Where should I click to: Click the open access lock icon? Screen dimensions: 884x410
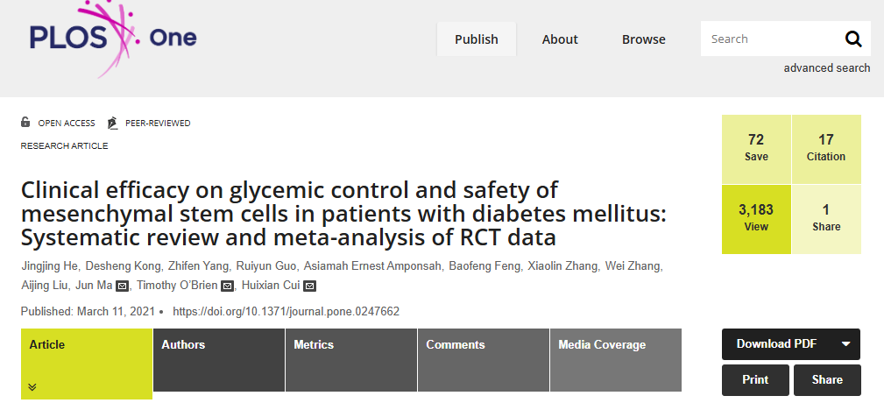(x=25, y=123)
